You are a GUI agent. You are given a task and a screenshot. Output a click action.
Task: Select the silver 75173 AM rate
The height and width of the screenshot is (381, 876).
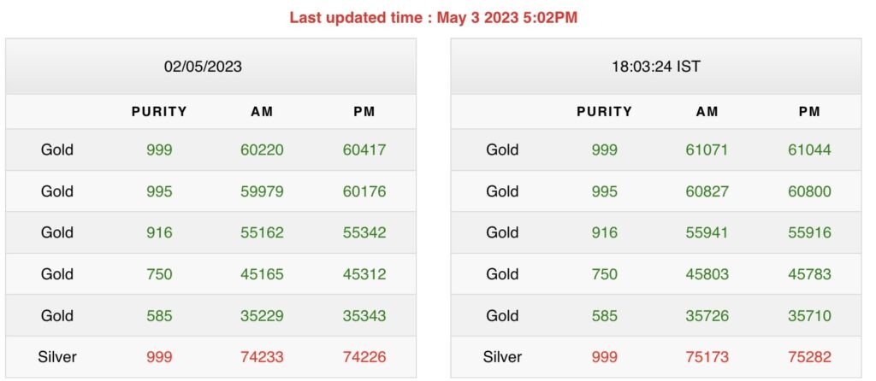707,357
